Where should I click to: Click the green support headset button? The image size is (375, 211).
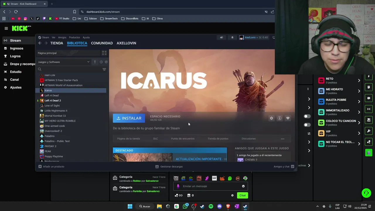coord(366,193)
